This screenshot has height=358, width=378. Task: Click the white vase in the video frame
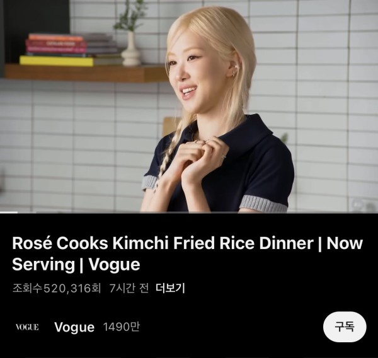point(130,49)
